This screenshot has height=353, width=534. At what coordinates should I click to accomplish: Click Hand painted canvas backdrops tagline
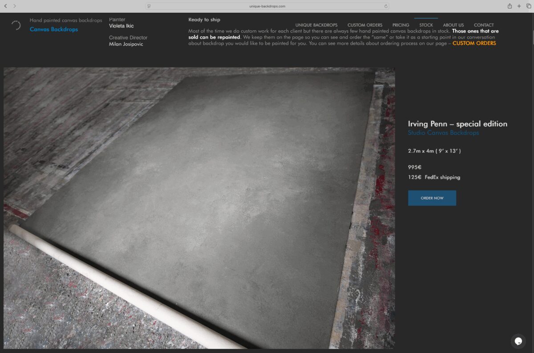(66, 20)
